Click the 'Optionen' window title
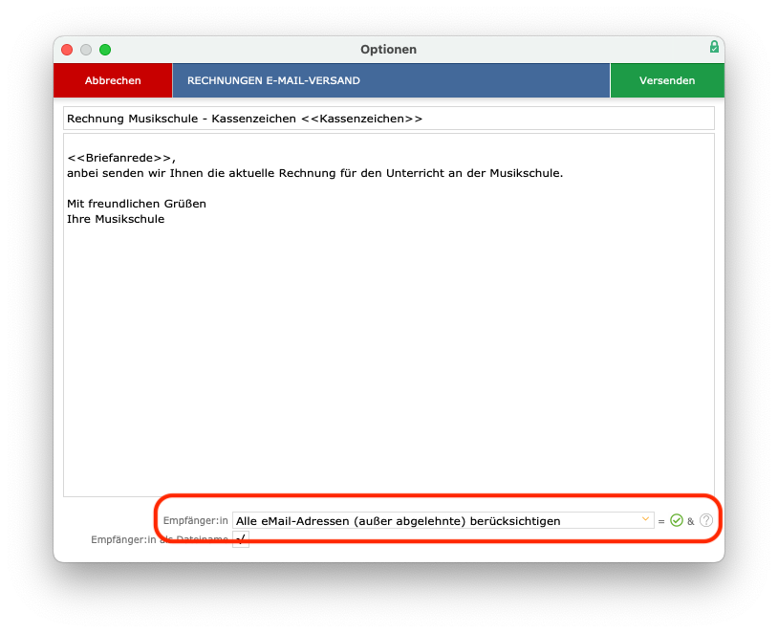 [388, 50]
